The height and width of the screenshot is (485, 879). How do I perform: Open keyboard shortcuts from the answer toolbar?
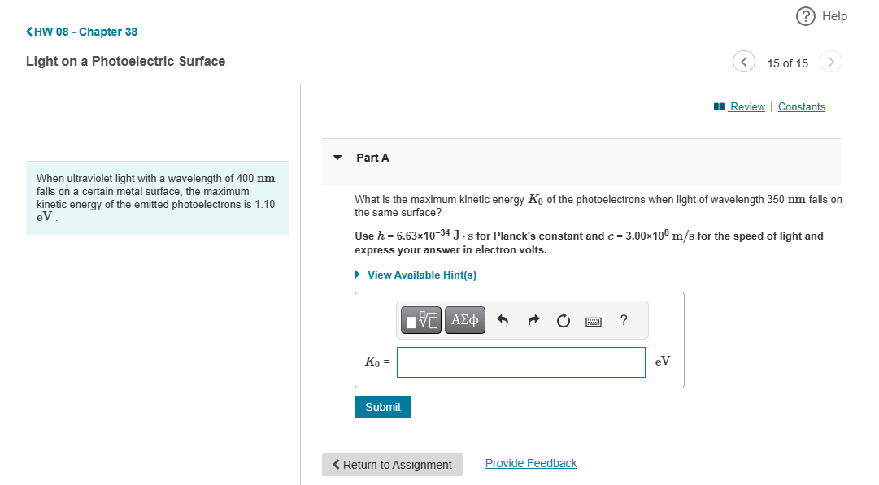593,320
